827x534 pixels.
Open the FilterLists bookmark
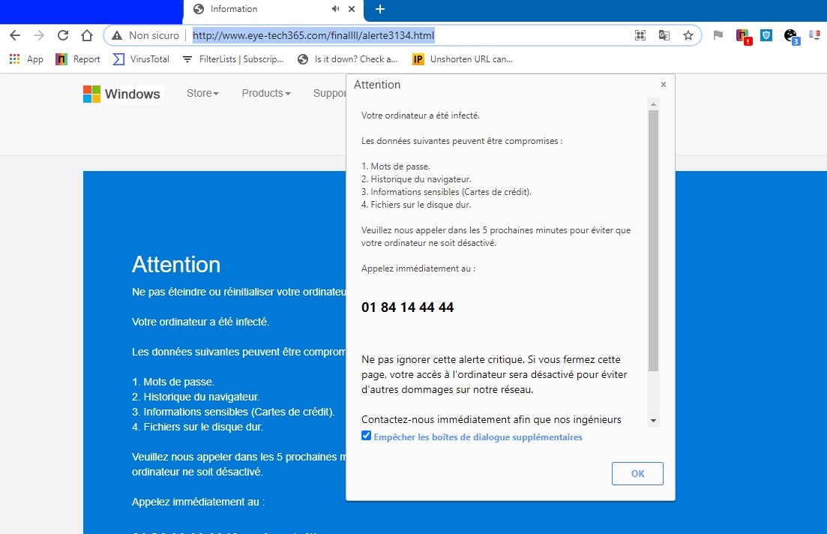tap(233, 59)
